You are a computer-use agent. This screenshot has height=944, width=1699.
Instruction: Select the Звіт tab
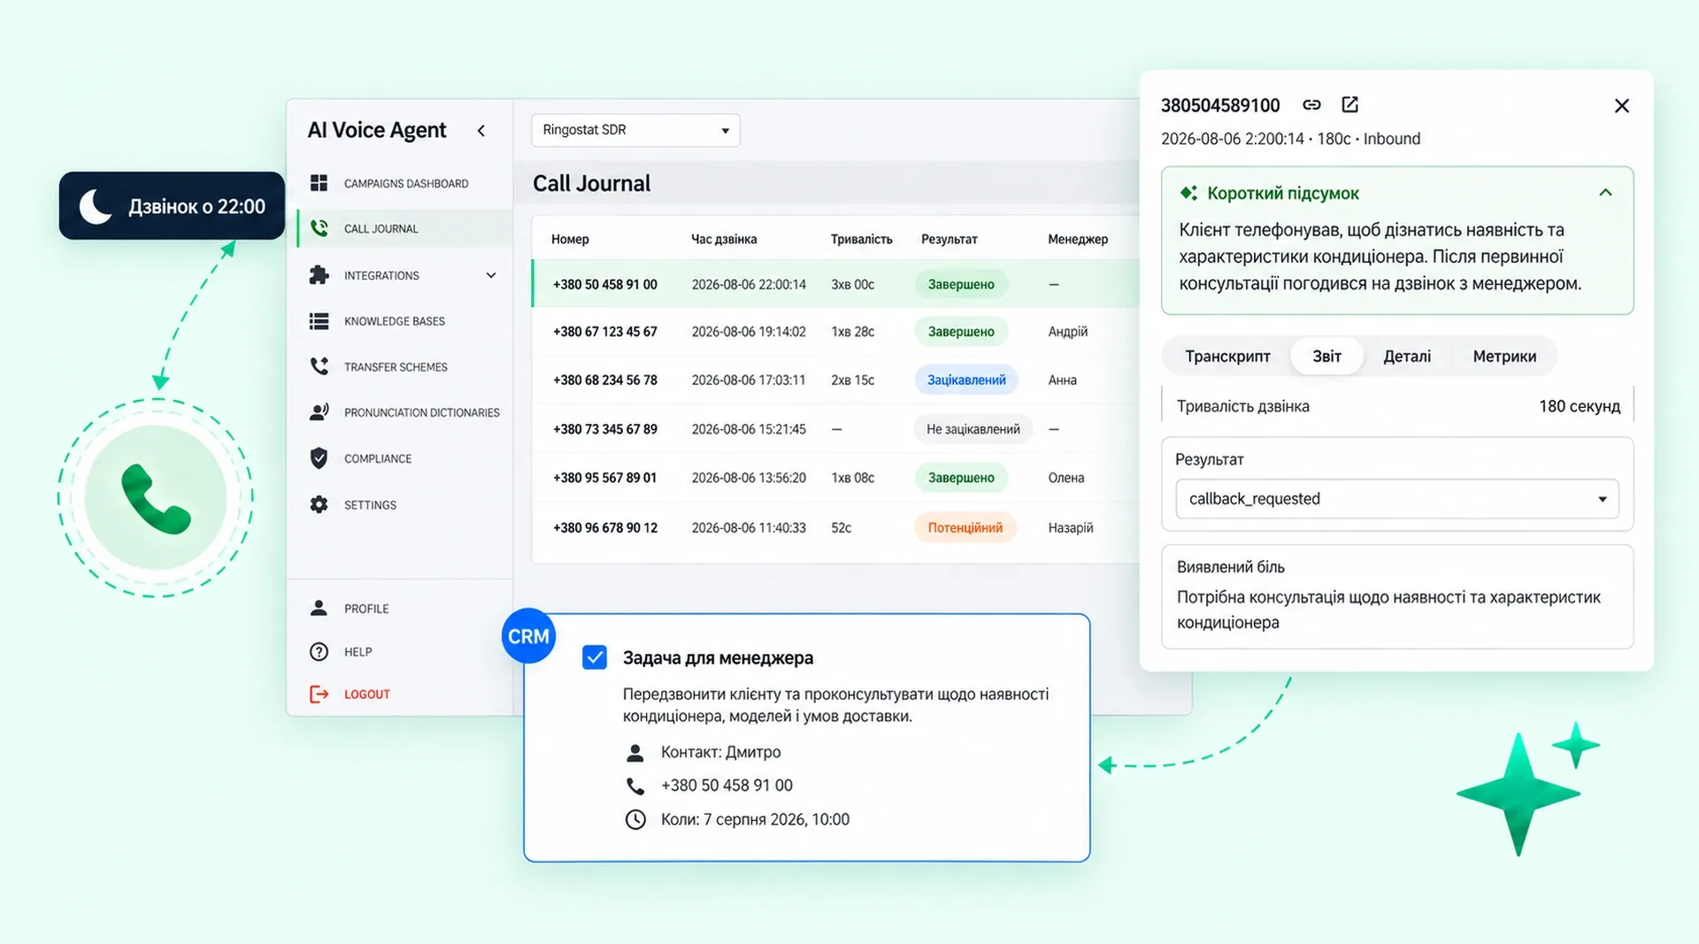[x=1326, y=357]
